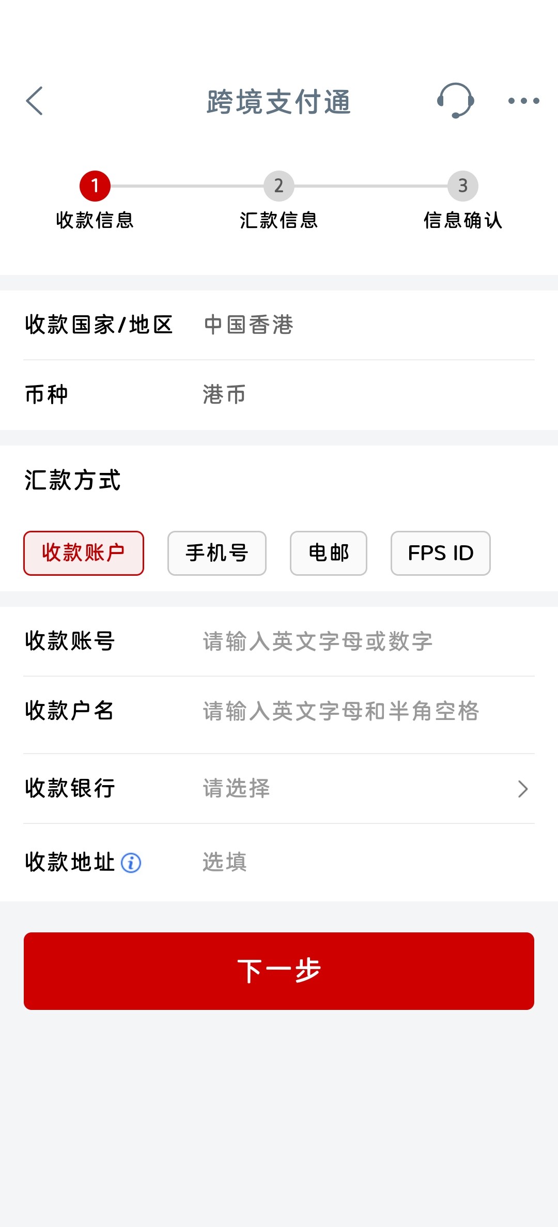Select 手机号 remittance method
This screenshot has height=1227, width=558.
[x=217, y=553]
